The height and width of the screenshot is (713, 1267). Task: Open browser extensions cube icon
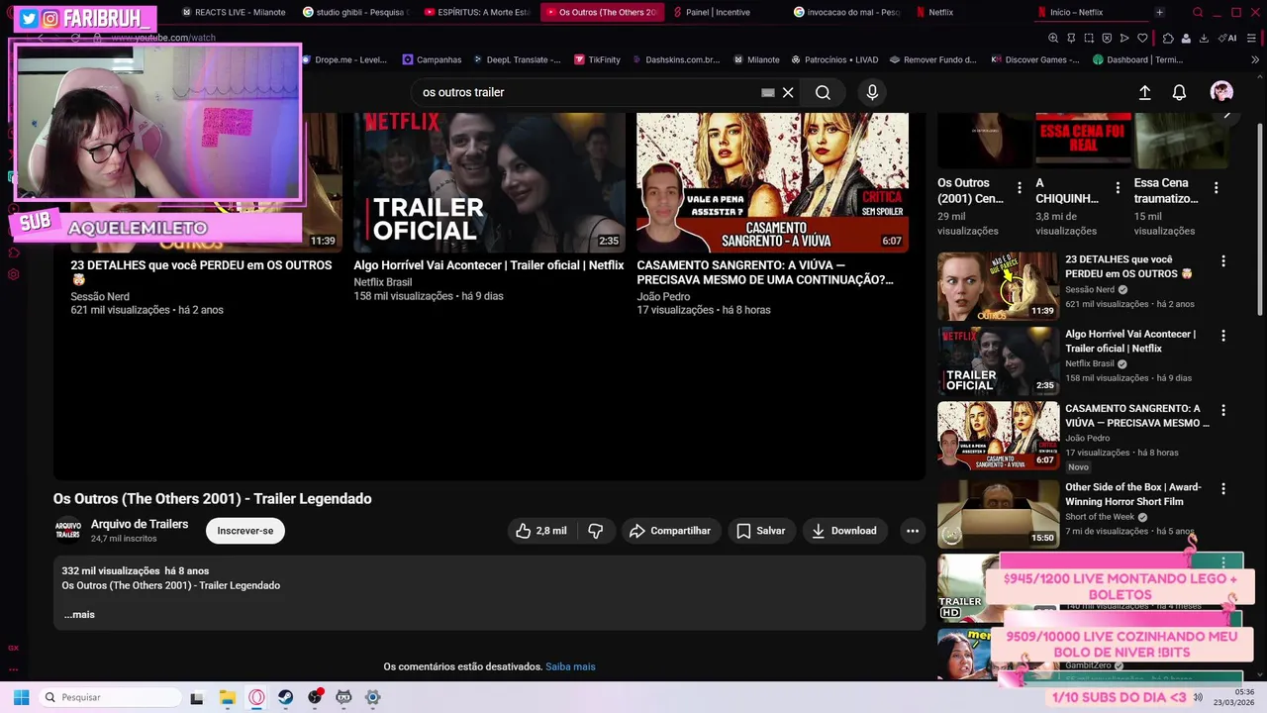click(x=1168, y=38)
